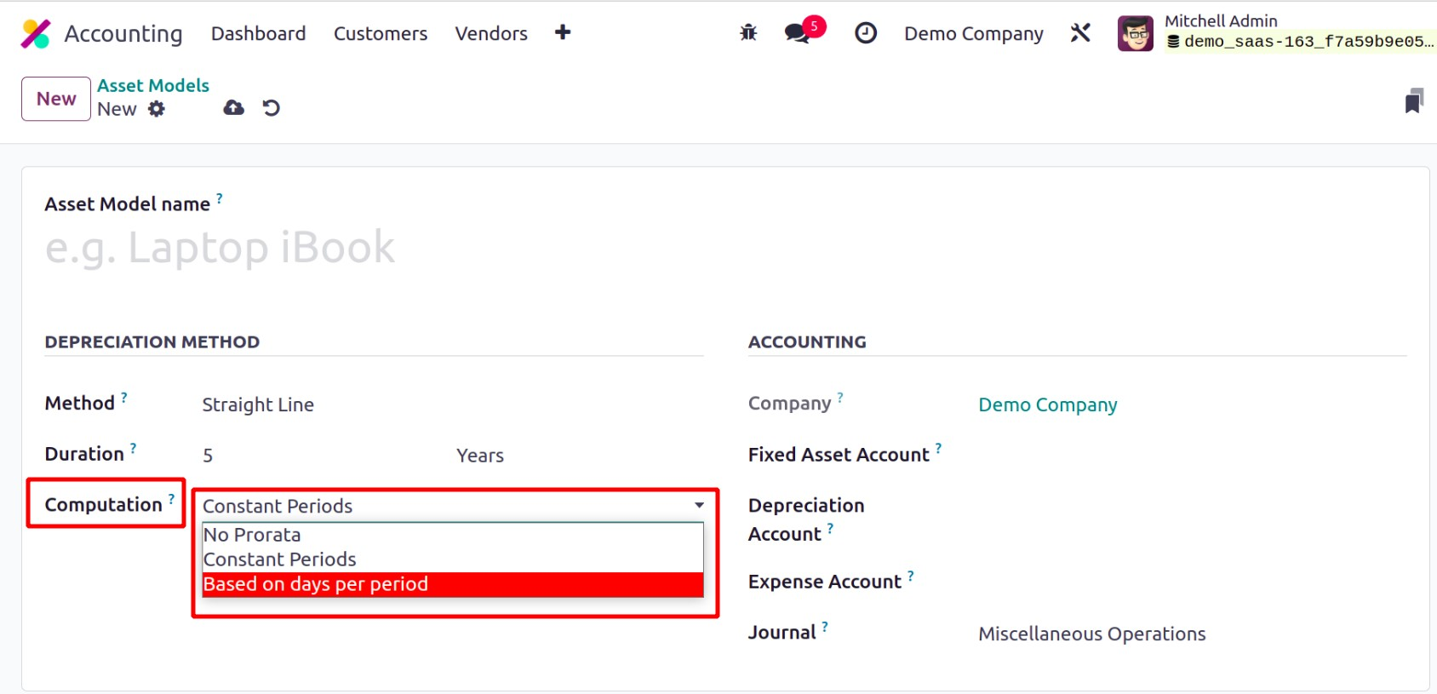Screen dimensions: 1437x694
Task: Click the wrench and screwdriver tools icon
Action: click(x=1080, y=33)
